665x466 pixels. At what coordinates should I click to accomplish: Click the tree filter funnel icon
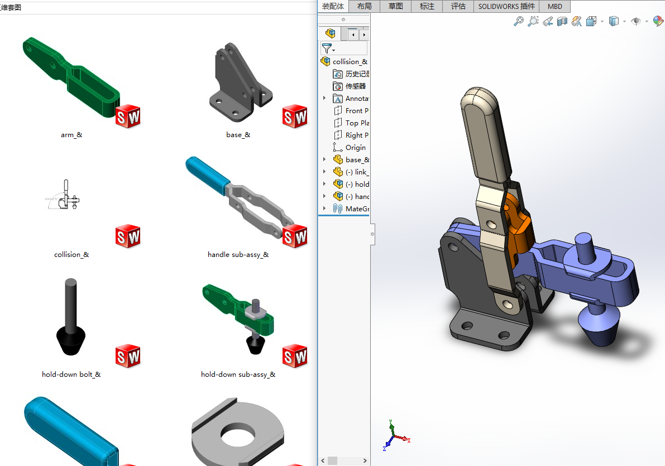[x=327, y=48]
